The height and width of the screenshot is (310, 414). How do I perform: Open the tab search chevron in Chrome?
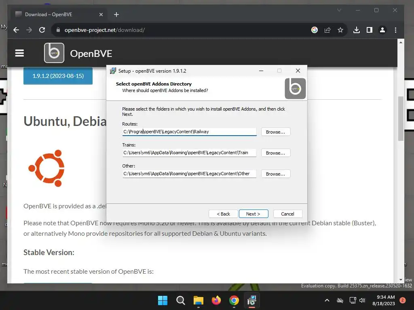tap(339, 10)
